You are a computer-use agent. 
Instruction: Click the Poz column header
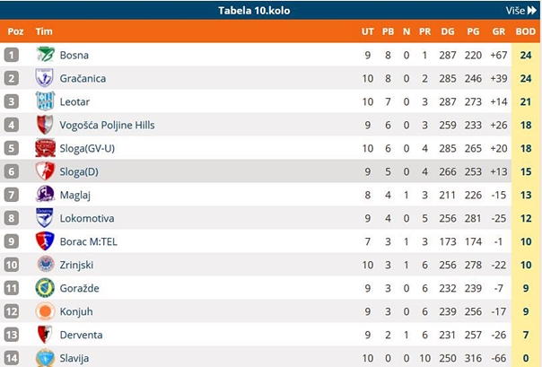coord(15,31)
